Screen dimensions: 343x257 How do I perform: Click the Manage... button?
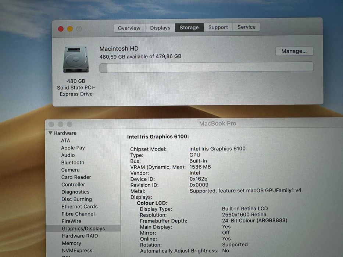pos(294,51)
